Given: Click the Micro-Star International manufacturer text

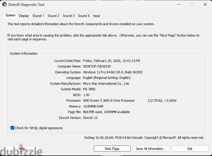Looking at the screenshot, I should (x=106, y=84).
